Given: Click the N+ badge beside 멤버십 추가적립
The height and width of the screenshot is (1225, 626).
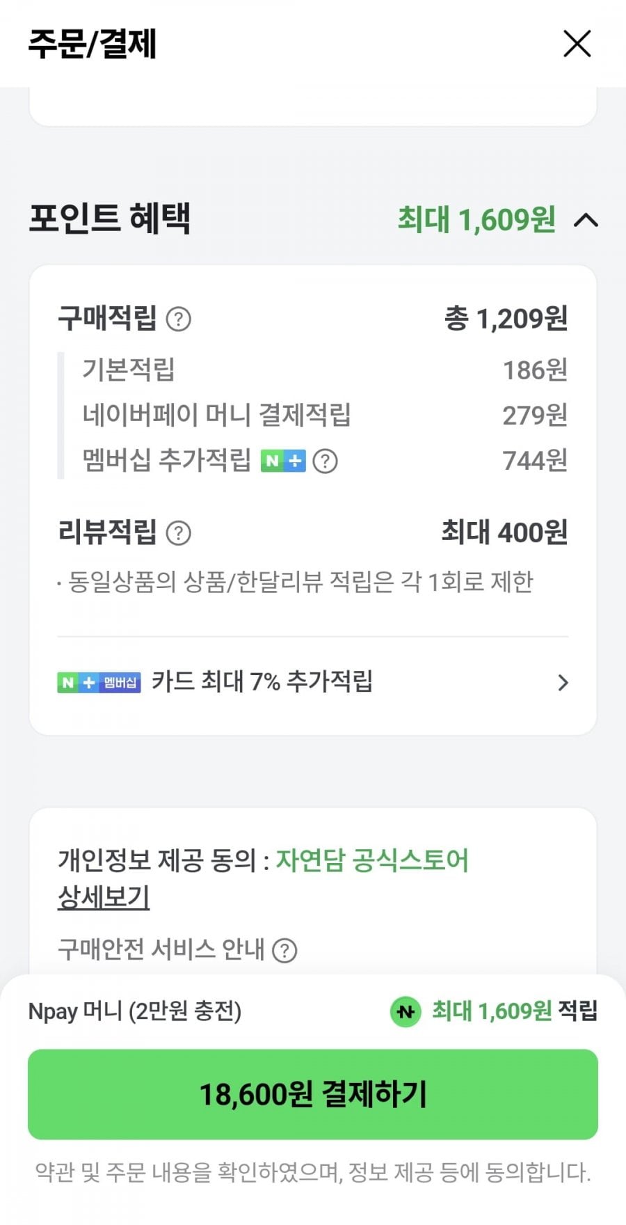Looking at the screenshot, I should (283, 461).
